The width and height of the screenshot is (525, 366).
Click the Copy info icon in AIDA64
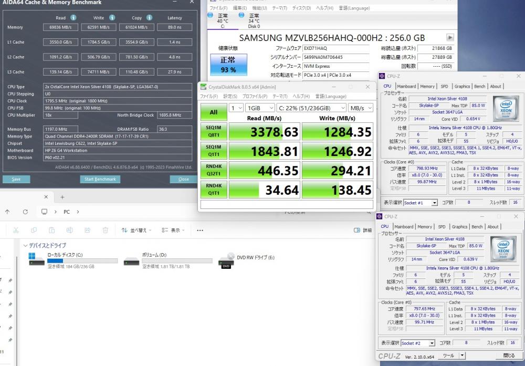[149, 18]
